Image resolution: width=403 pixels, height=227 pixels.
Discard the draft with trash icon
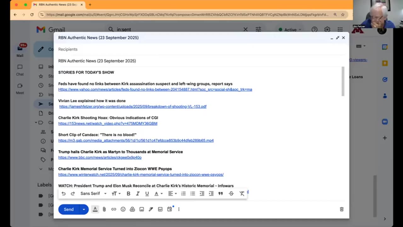342,209
